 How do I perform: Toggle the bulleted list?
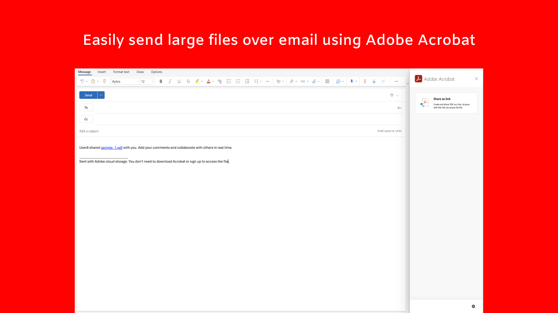click(229, 81)
